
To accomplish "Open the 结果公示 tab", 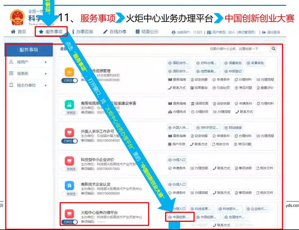I will point(147,32).
